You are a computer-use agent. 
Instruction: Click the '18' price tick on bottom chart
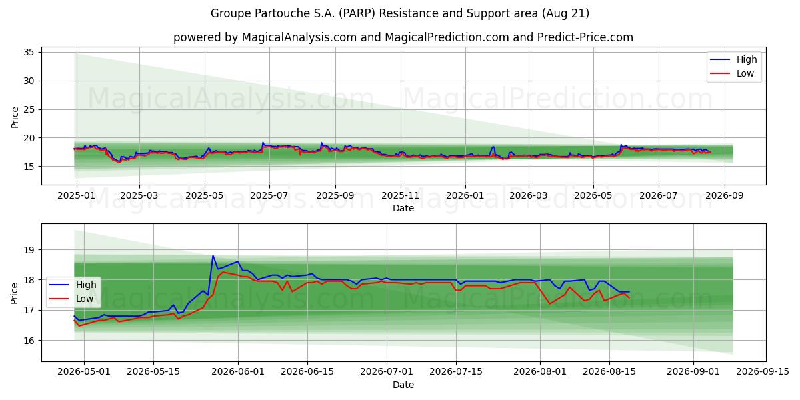(29, 280)
